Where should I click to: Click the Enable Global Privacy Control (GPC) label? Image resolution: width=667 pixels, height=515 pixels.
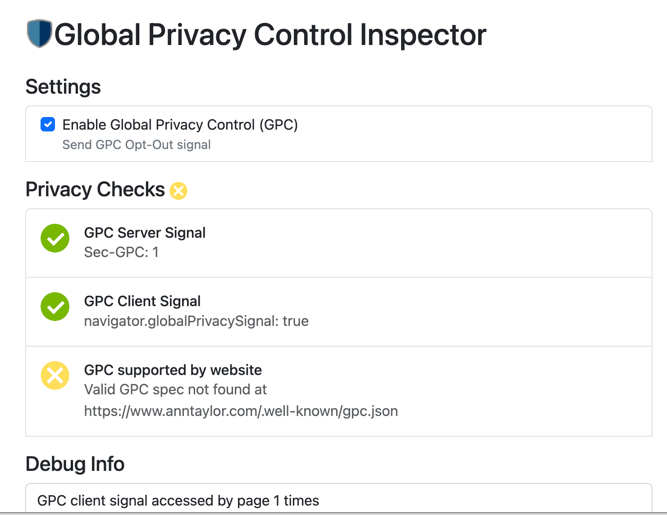[180, 125]
